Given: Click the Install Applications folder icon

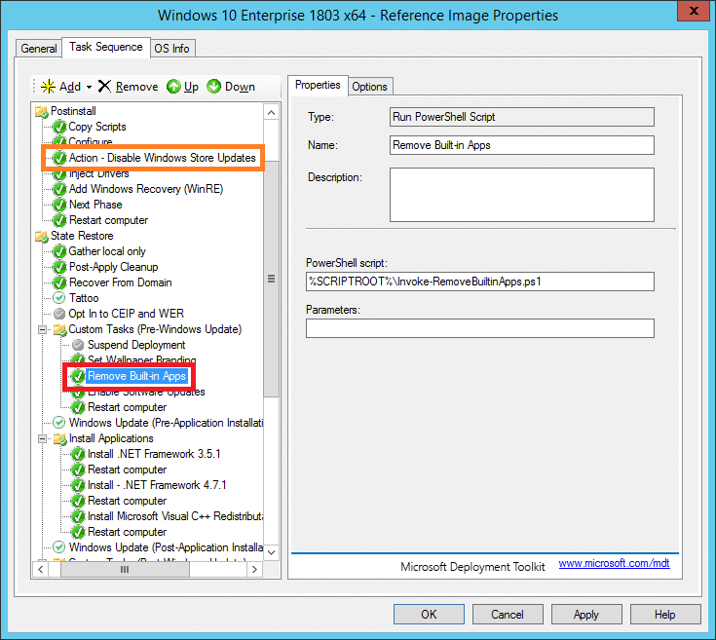Looking at the screenshot, I should [x=59, y=438].
